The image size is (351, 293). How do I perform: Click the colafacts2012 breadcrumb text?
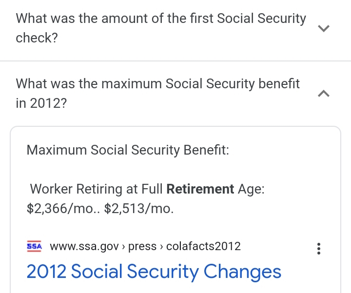tap(203, 246)
